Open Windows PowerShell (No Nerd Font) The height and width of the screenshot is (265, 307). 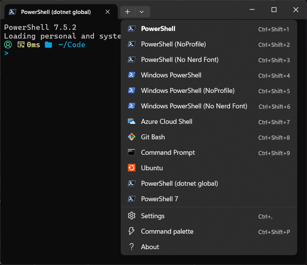pos(209,106)
